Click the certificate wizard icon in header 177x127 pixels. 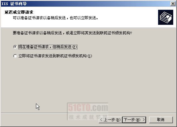[x=166, y=17]
